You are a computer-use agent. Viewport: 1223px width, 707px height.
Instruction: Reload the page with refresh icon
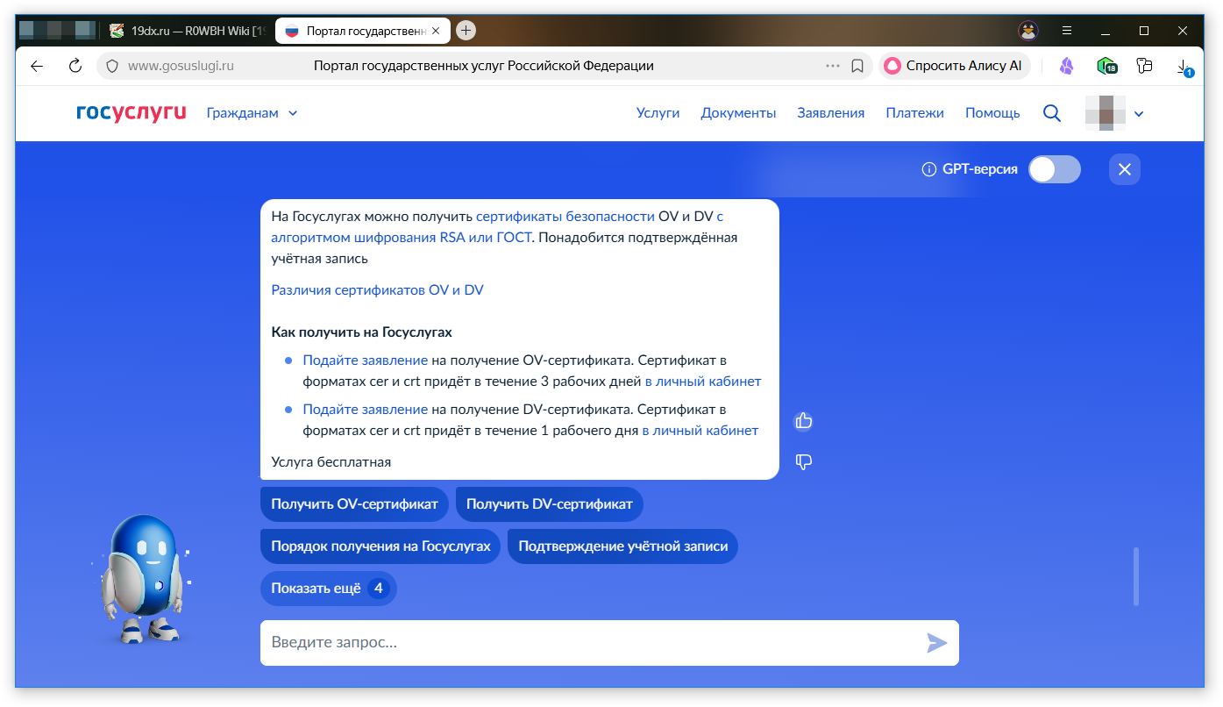coord(75,66)
